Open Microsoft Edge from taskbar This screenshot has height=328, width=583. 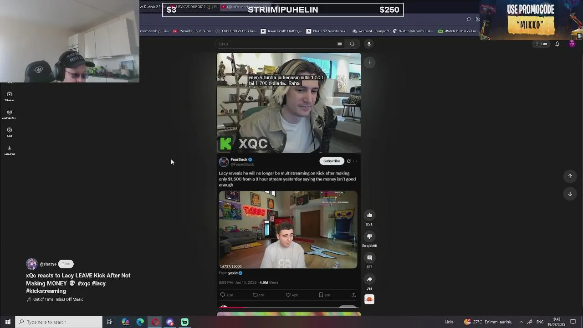tap(140, 322)
